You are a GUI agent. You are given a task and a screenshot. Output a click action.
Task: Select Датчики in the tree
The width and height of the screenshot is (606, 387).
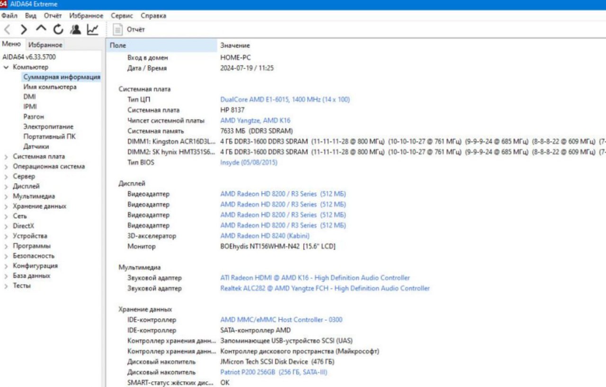pyautogui.click(x=36, y=146)
